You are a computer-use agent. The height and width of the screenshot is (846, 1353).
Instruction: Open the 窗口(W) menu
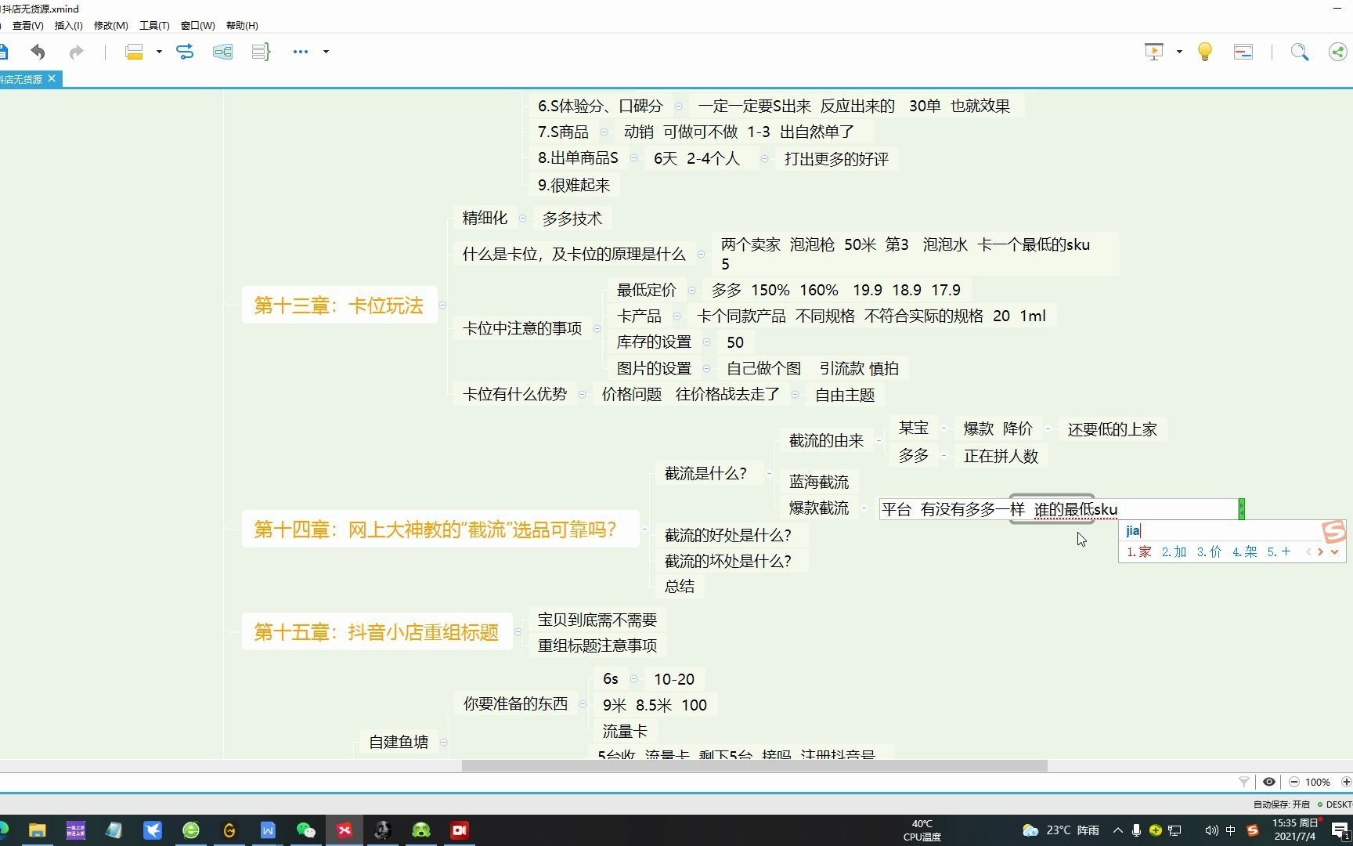tap(198, 25)
